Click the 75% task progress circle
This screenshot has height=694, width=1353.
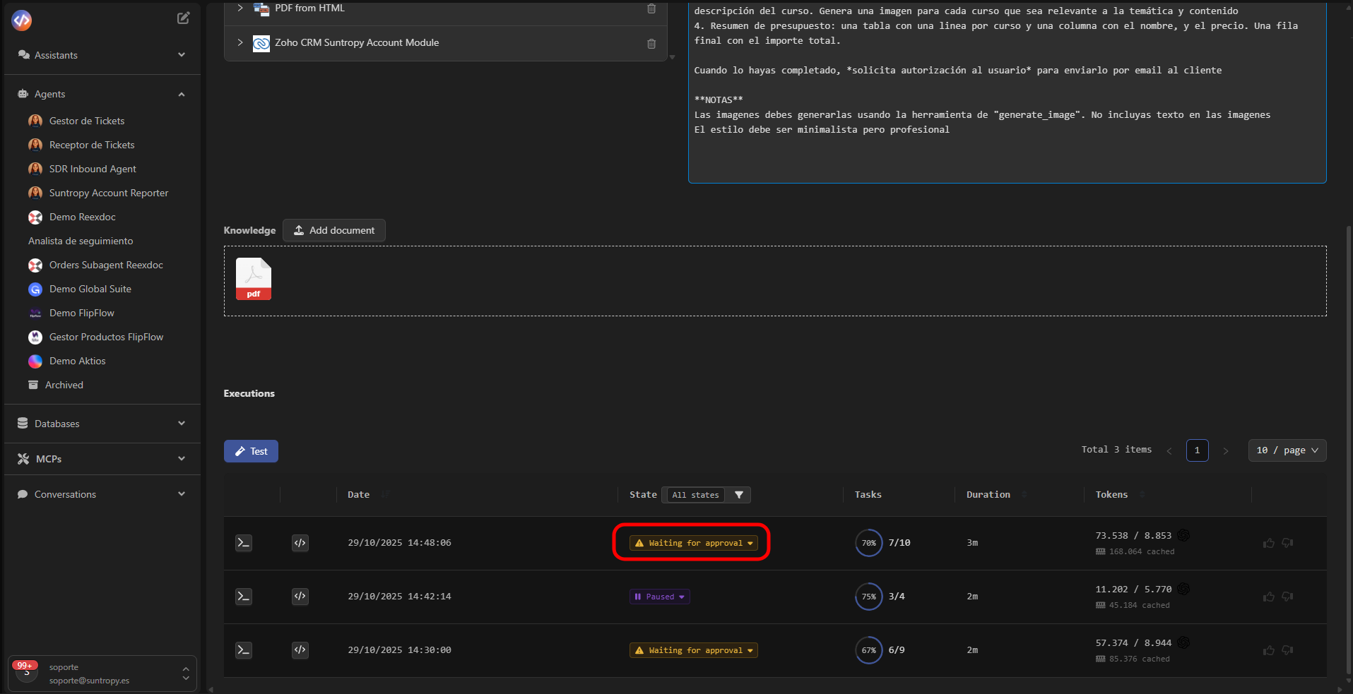(869, 597)
